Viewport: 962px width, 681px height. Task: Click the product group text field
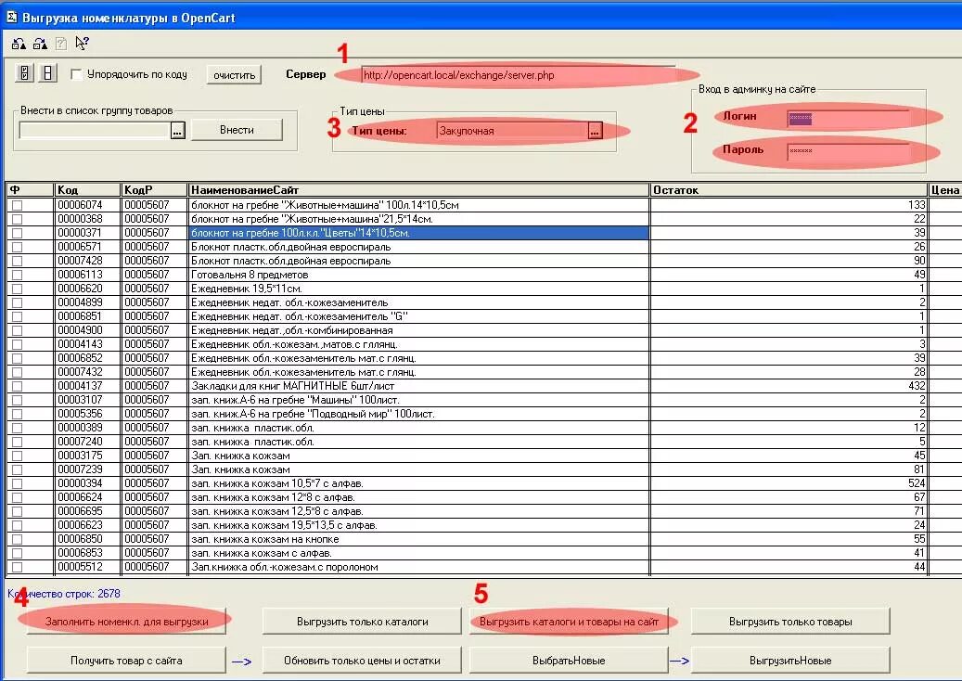(x=96, y=130)
